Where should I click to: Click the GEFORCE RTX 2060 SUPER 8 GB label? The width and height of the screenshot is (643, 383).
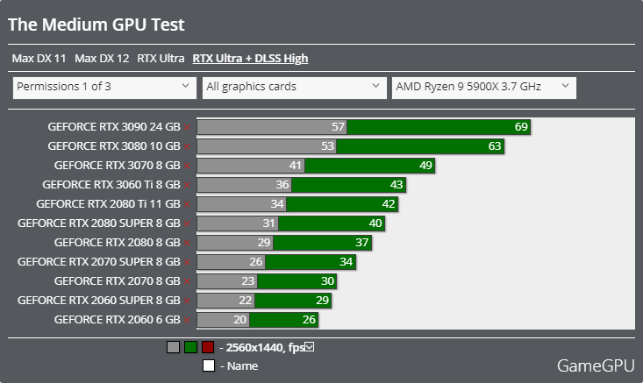tap(99, 301)
